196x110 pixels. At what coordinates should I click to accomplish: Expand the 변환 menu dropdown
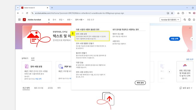tap(70, 20)
